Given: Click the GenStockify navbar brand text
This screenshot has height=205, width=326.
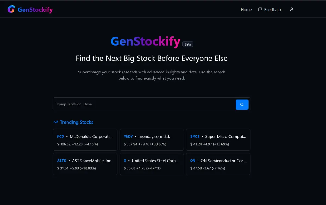Looking at the screenshot, I should click(35, 9).
